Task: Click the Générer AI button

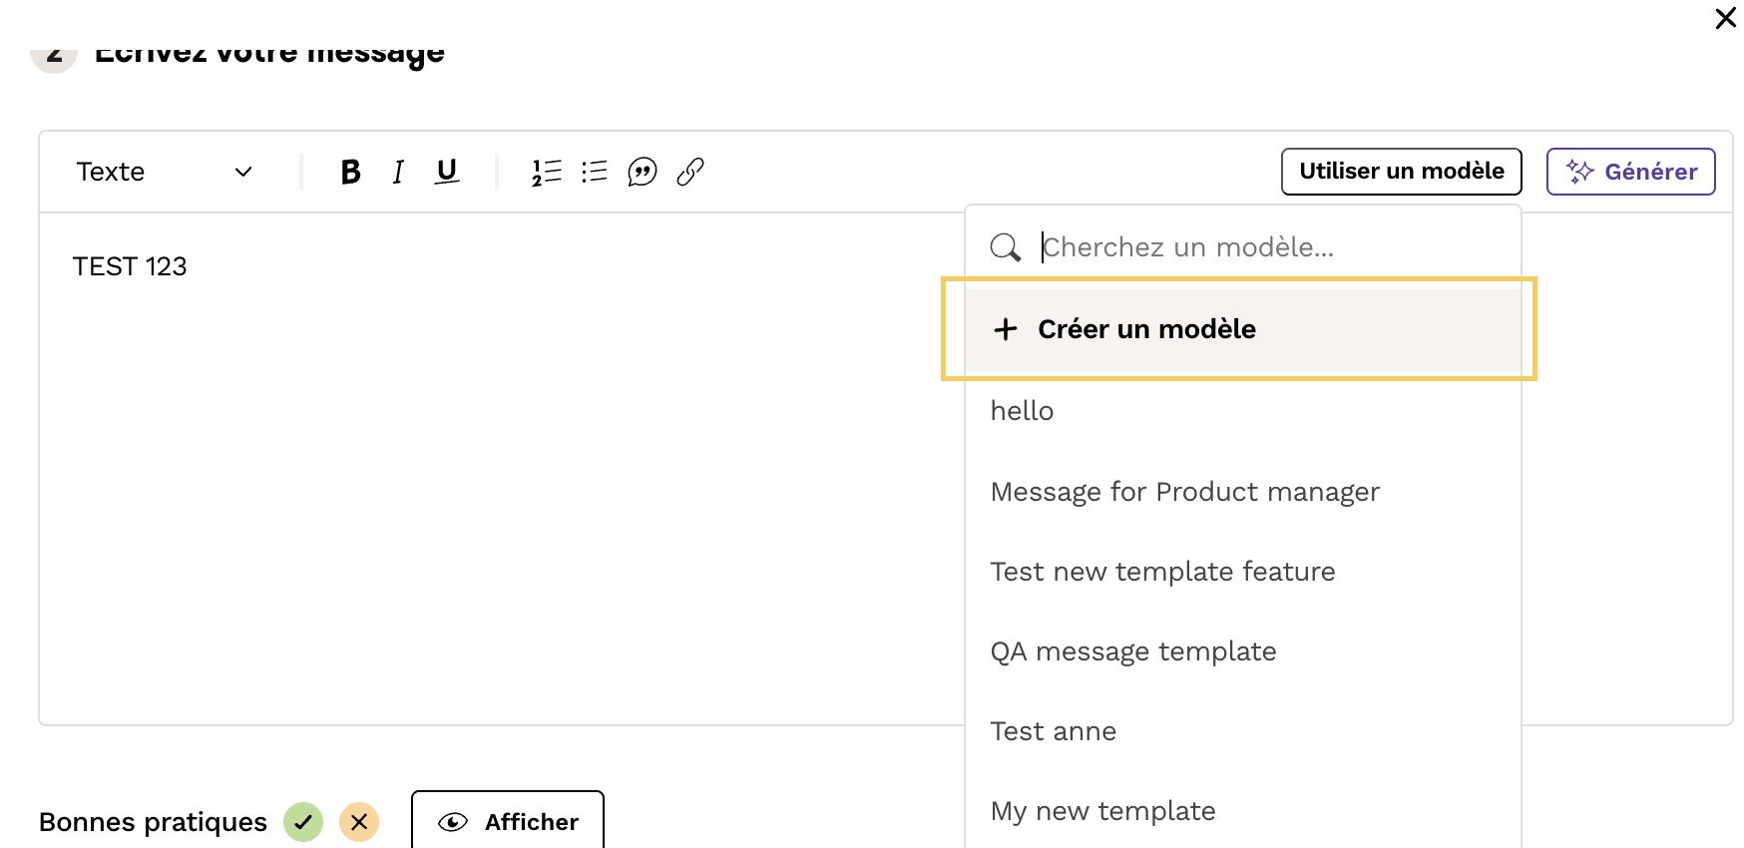Action: 1630,172
